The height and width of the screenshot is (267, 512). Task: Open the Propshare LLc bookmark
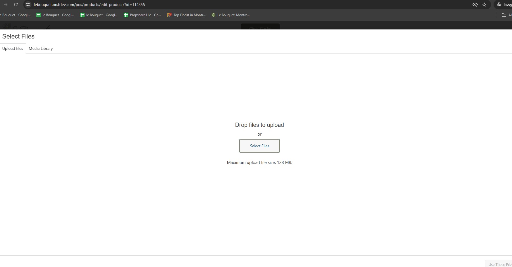142,15
